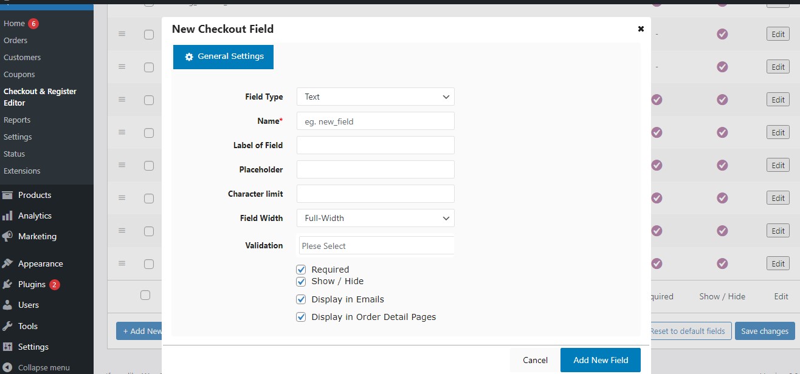Open the Field Type dropdown
The height and width of the screenshot is (374, 800).
tap(375, 97)
